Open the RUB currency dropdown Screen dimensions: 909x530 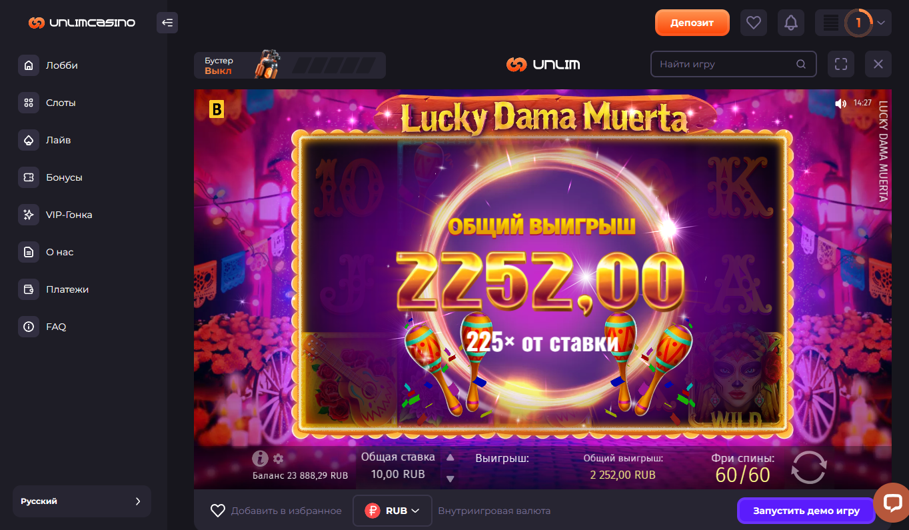pos(393,511)
